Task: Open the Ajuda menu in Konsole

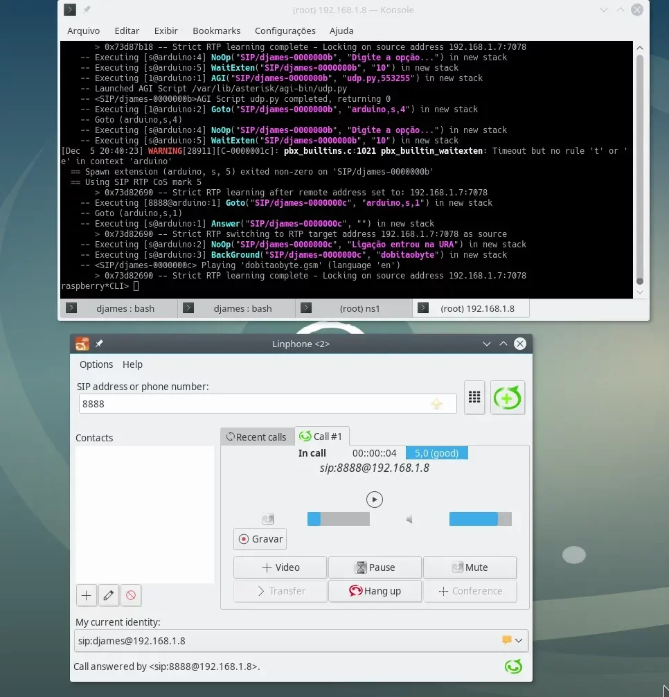Action: 341,30
